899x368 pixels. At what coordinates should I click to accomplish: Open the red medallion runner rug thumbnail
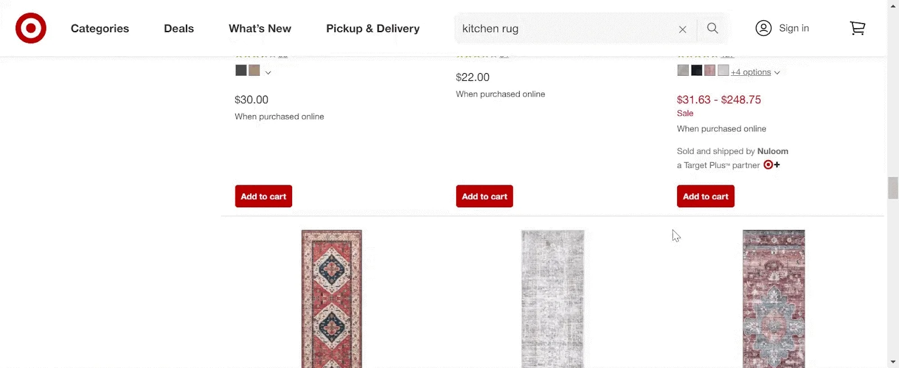click(x=332, y=298)
